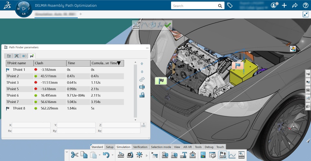Click the Time column header
The width and height of the screenshot is (311, 161).
[78, 63]
